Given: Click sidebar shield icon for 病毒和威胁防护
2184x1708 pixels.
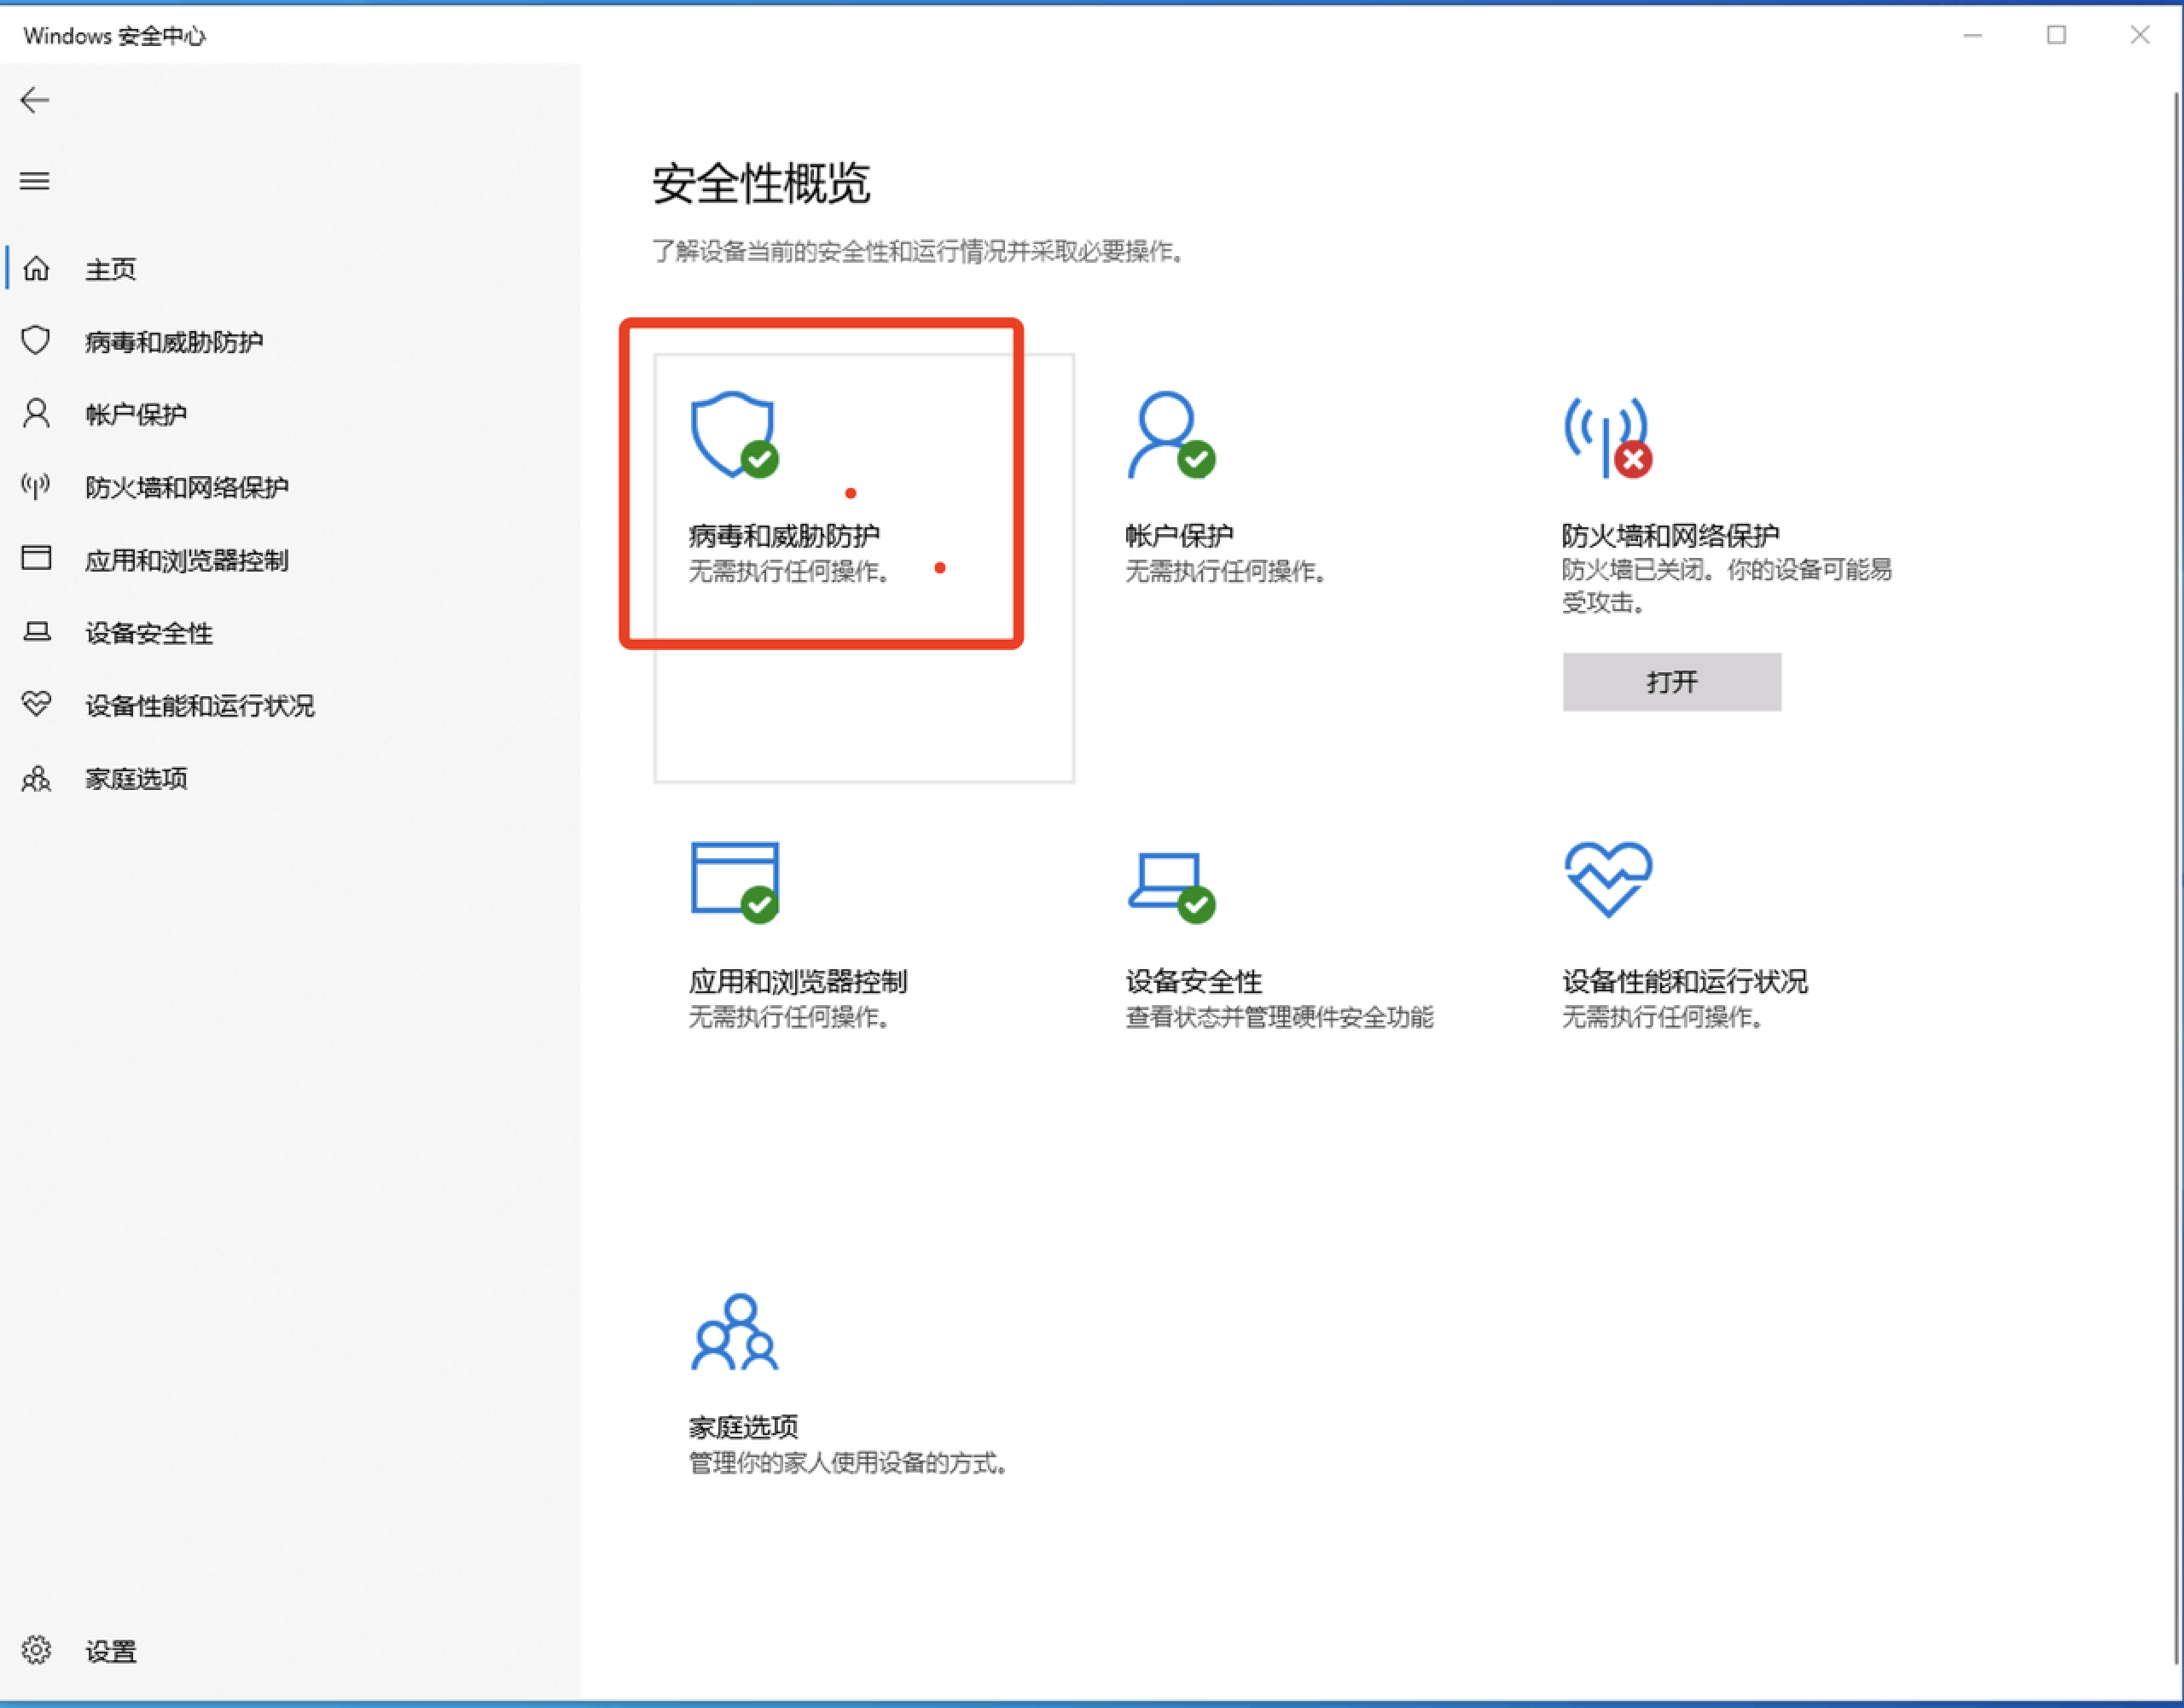Looking at the screenshot, I should point(36,340).
